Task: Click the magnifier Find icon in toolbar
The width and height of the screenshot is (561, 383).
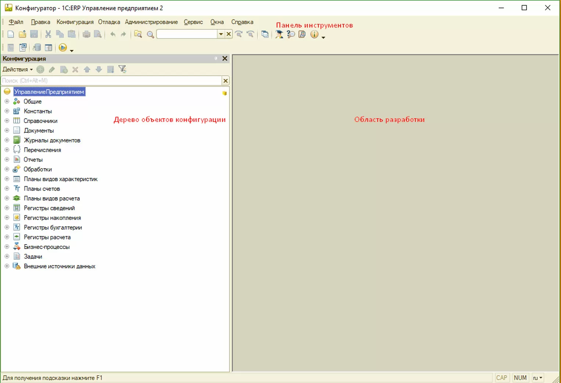Action: click(150, 35)
